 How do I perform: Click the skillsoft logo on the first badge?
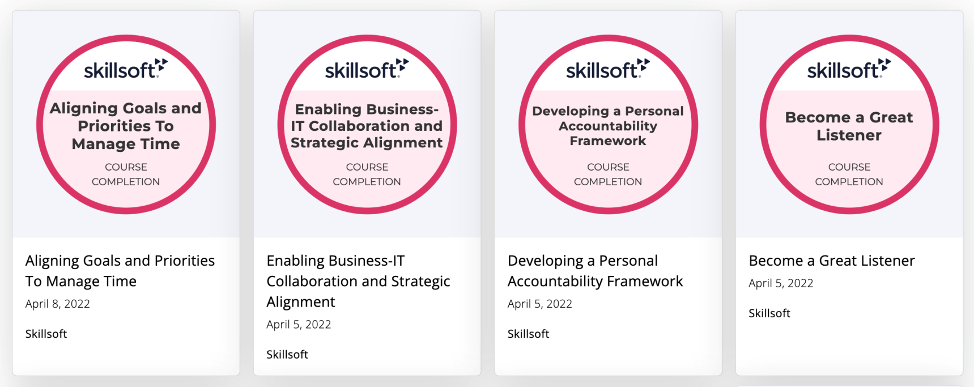pyautogui.click(x=126, y=68)
